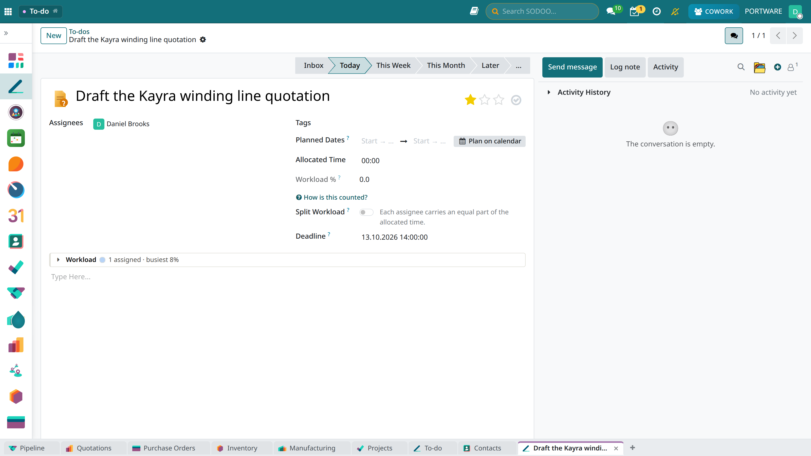The image size is (811, 456).
Task: Open the knowledge book icon in top bar
Action: pyautogui.click(x=474, y=11)
